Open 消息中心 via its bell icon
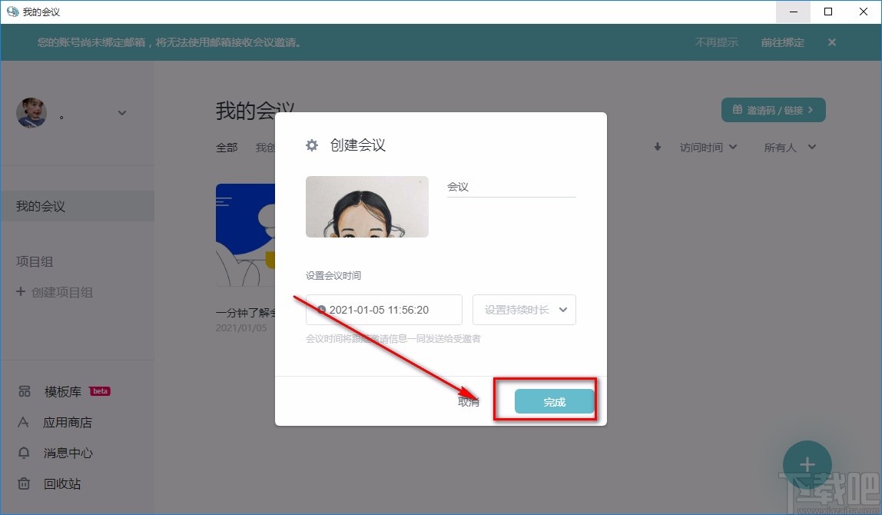The image size is (882, 515). point(23,453)
